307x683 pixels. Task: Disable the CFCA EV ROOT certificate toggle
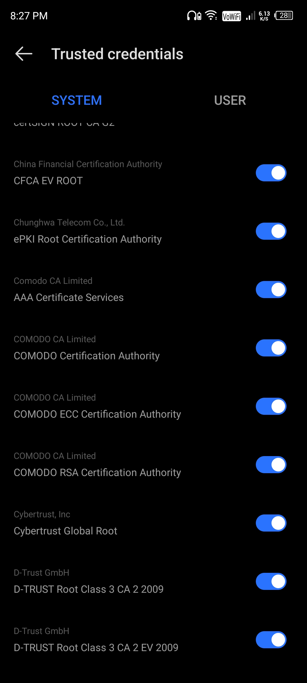[x=271, y=173]
